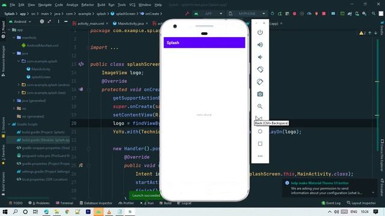This screenshot has width=385, height=216.
Task: Hide the Project panel with minus icon
Action: click(x=66, y=22)
